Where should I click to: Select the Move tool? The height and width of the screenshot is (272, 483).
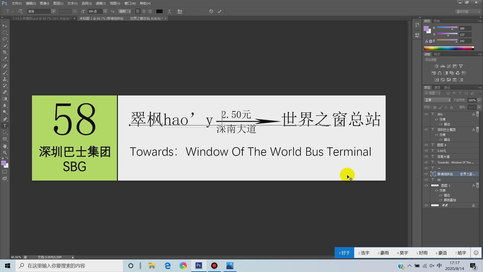(5, 26)
